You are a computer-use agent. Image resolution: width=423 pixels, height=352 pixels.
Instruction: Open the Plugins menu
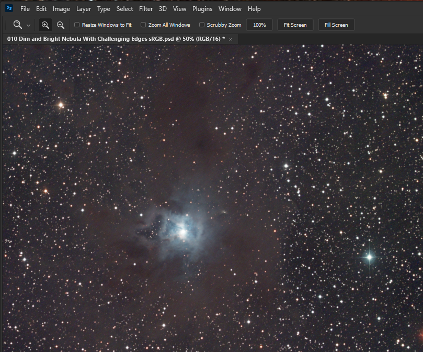tap(202, 8)
